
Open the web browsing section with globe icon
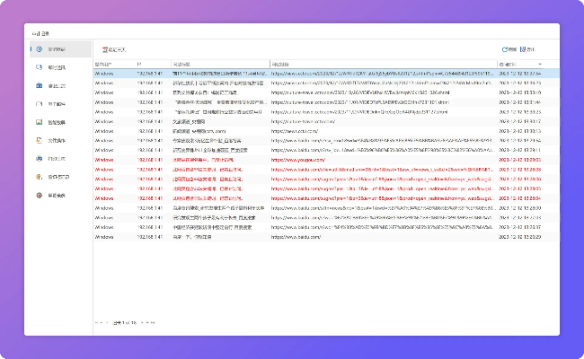pos(38,48)
